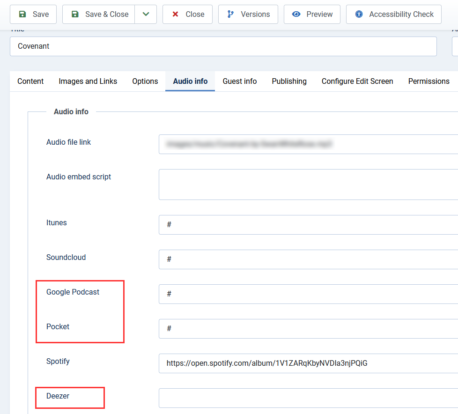Click the Close button with X icon

point(187,15)
